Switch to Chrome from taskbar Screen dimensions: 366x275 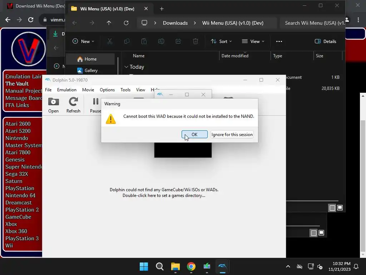191,266
